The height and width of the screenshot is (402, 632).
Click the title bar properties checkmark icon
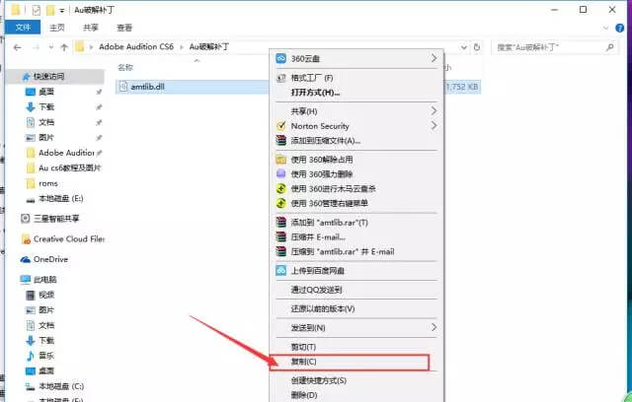pyautogui.click(x=36, y=10)
